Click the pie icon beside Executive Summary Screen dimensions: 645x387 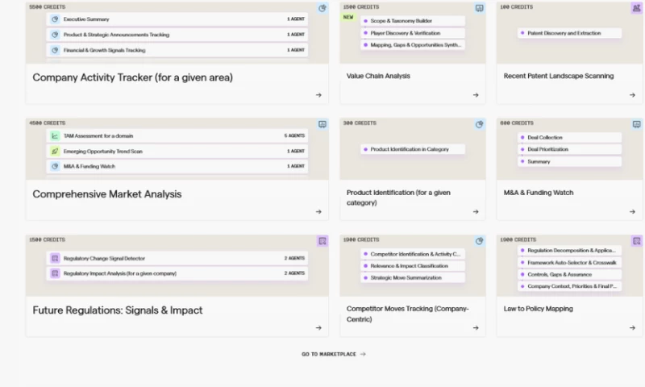[x=55, y=19]
